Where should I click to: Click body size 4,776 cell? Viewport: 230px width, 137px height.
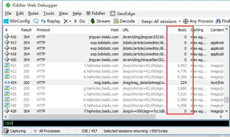[182, 71]
